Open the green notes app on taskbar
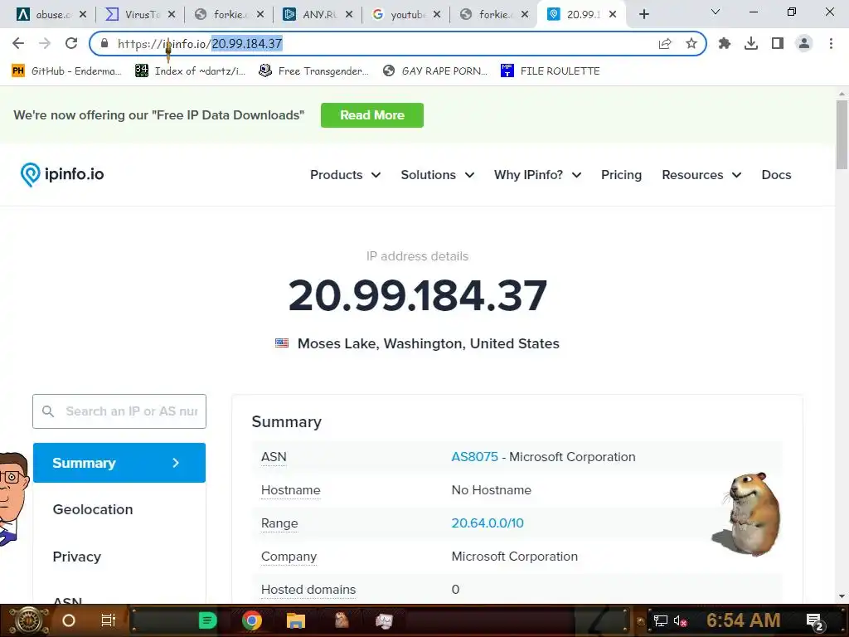Image resolution: width=849 pixels, height=637 pixels. 207,620
